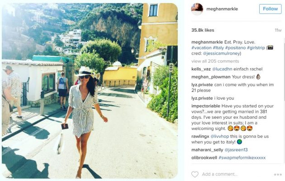The width and height of the screenshot is (285, 181).
Task: Open the #positano hashtag
Action: (x=235, y=48)
